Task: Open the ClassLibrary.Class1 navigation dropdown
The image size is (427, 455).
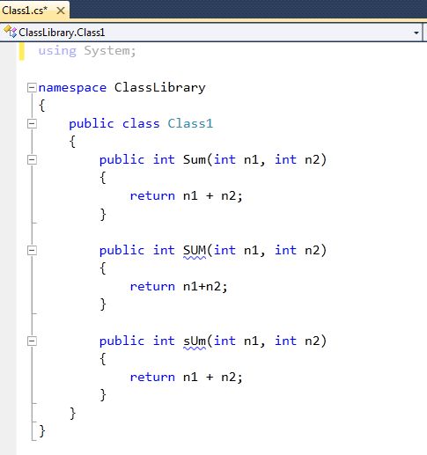Action: [416, 33]
